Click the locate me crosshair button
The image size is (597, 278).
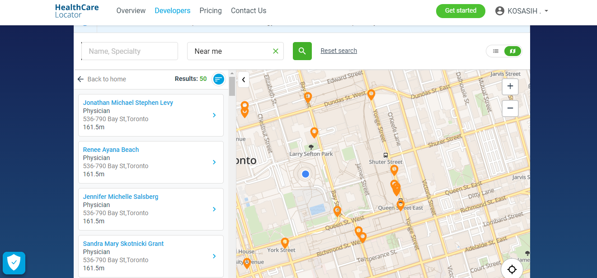coord(512,269)
